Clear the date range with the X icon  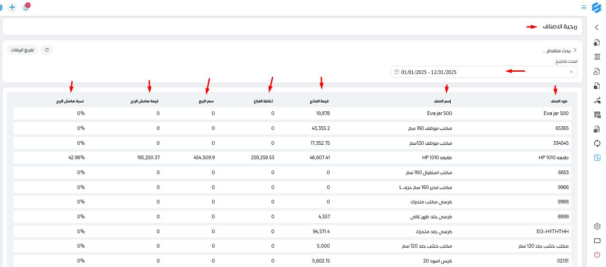[x=571, y=72]
